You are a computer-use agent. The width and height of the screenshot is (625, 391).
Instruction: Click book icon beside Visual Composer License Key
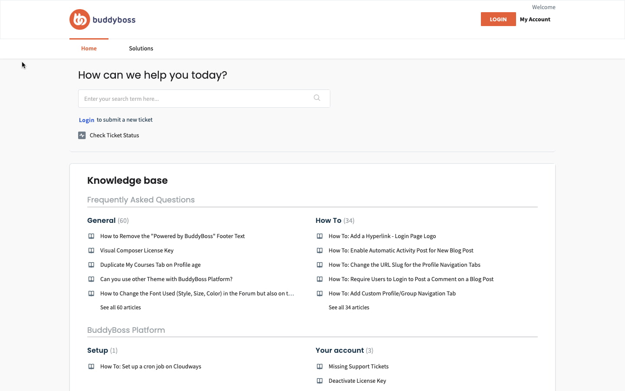[91, 251]
